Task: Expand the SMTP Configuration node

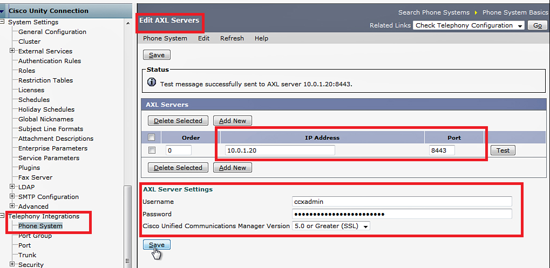Action: click(12, 196)
